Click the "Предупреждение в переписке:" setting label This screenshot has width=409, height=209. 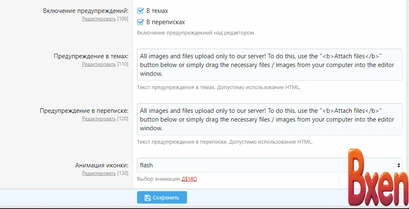[84, 111]
